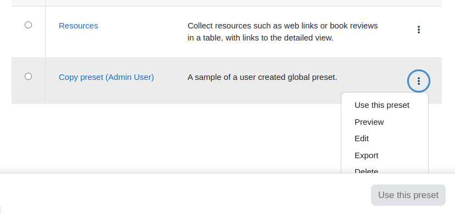The image size is (455, 214).
Task: Select the Resources preset radio button
Action: pyautogui.click(x=28, y=25)
